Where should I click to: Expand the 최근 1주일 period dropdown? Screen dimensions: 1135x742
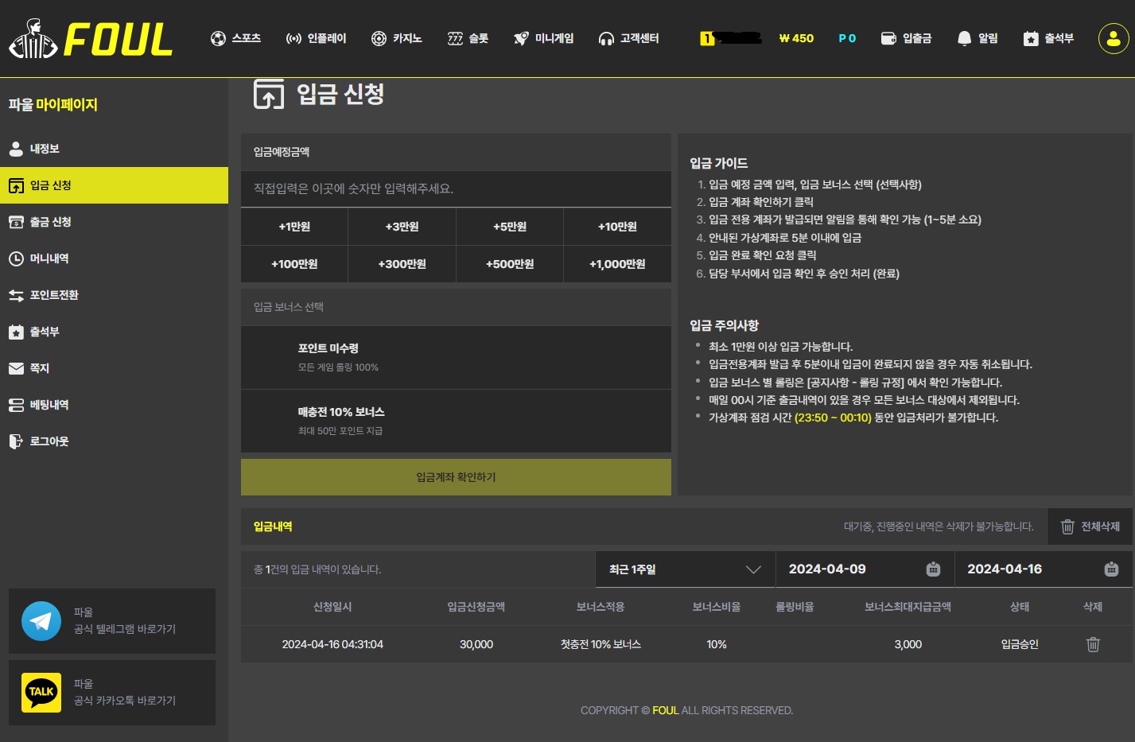click(685, 569)
